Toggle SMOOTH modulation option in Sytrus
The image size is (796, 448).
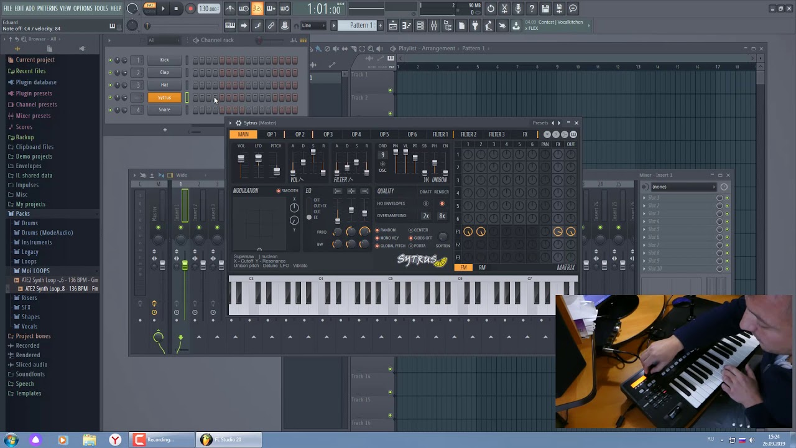(x=288, y=191)
